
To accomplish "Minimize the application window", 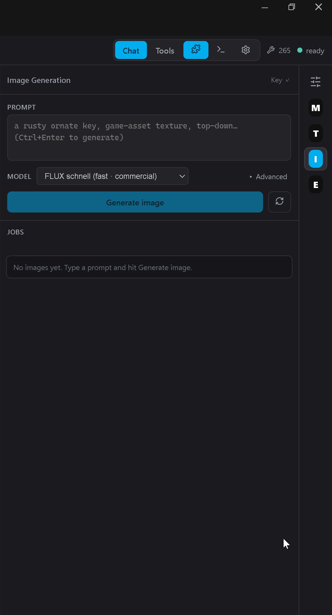I will [265, 7].
